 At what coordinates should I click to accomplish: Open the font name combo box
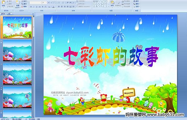[x=36, y=2]
